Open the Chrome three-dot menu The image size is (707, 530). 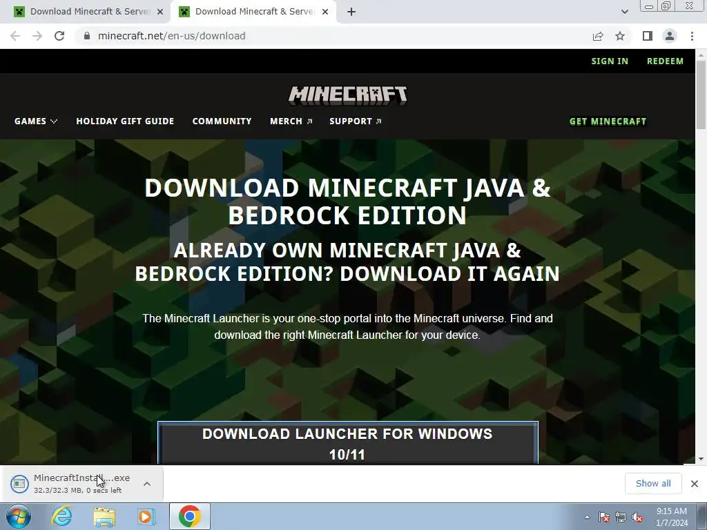point(692,36)
